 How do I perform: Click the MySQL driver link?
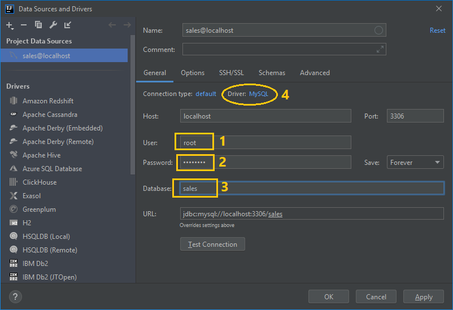coord(259,94)
